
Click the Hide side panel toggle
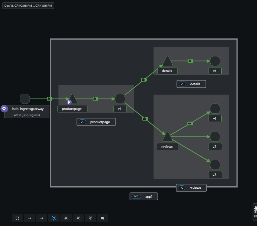(x=255, y=212)
